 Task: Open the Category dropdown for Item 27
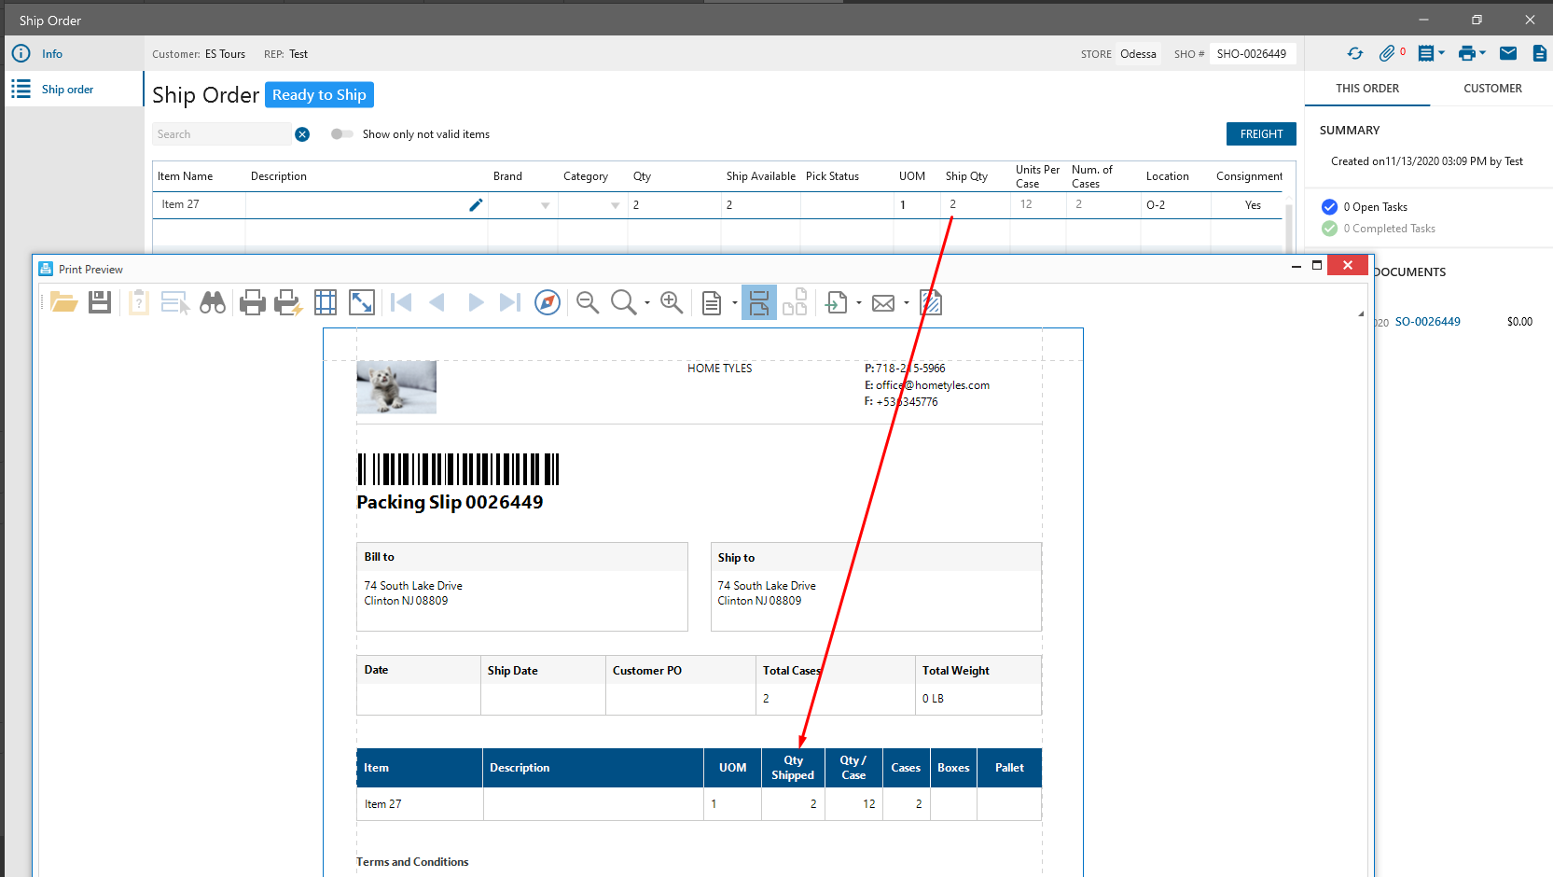coord(615,205)
